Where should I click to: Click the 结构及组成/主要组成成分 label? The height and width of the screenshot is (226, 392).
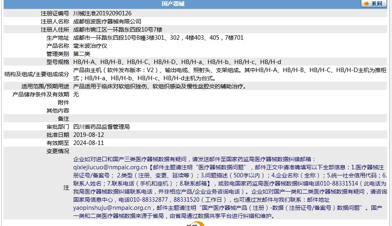click(37, 74)
